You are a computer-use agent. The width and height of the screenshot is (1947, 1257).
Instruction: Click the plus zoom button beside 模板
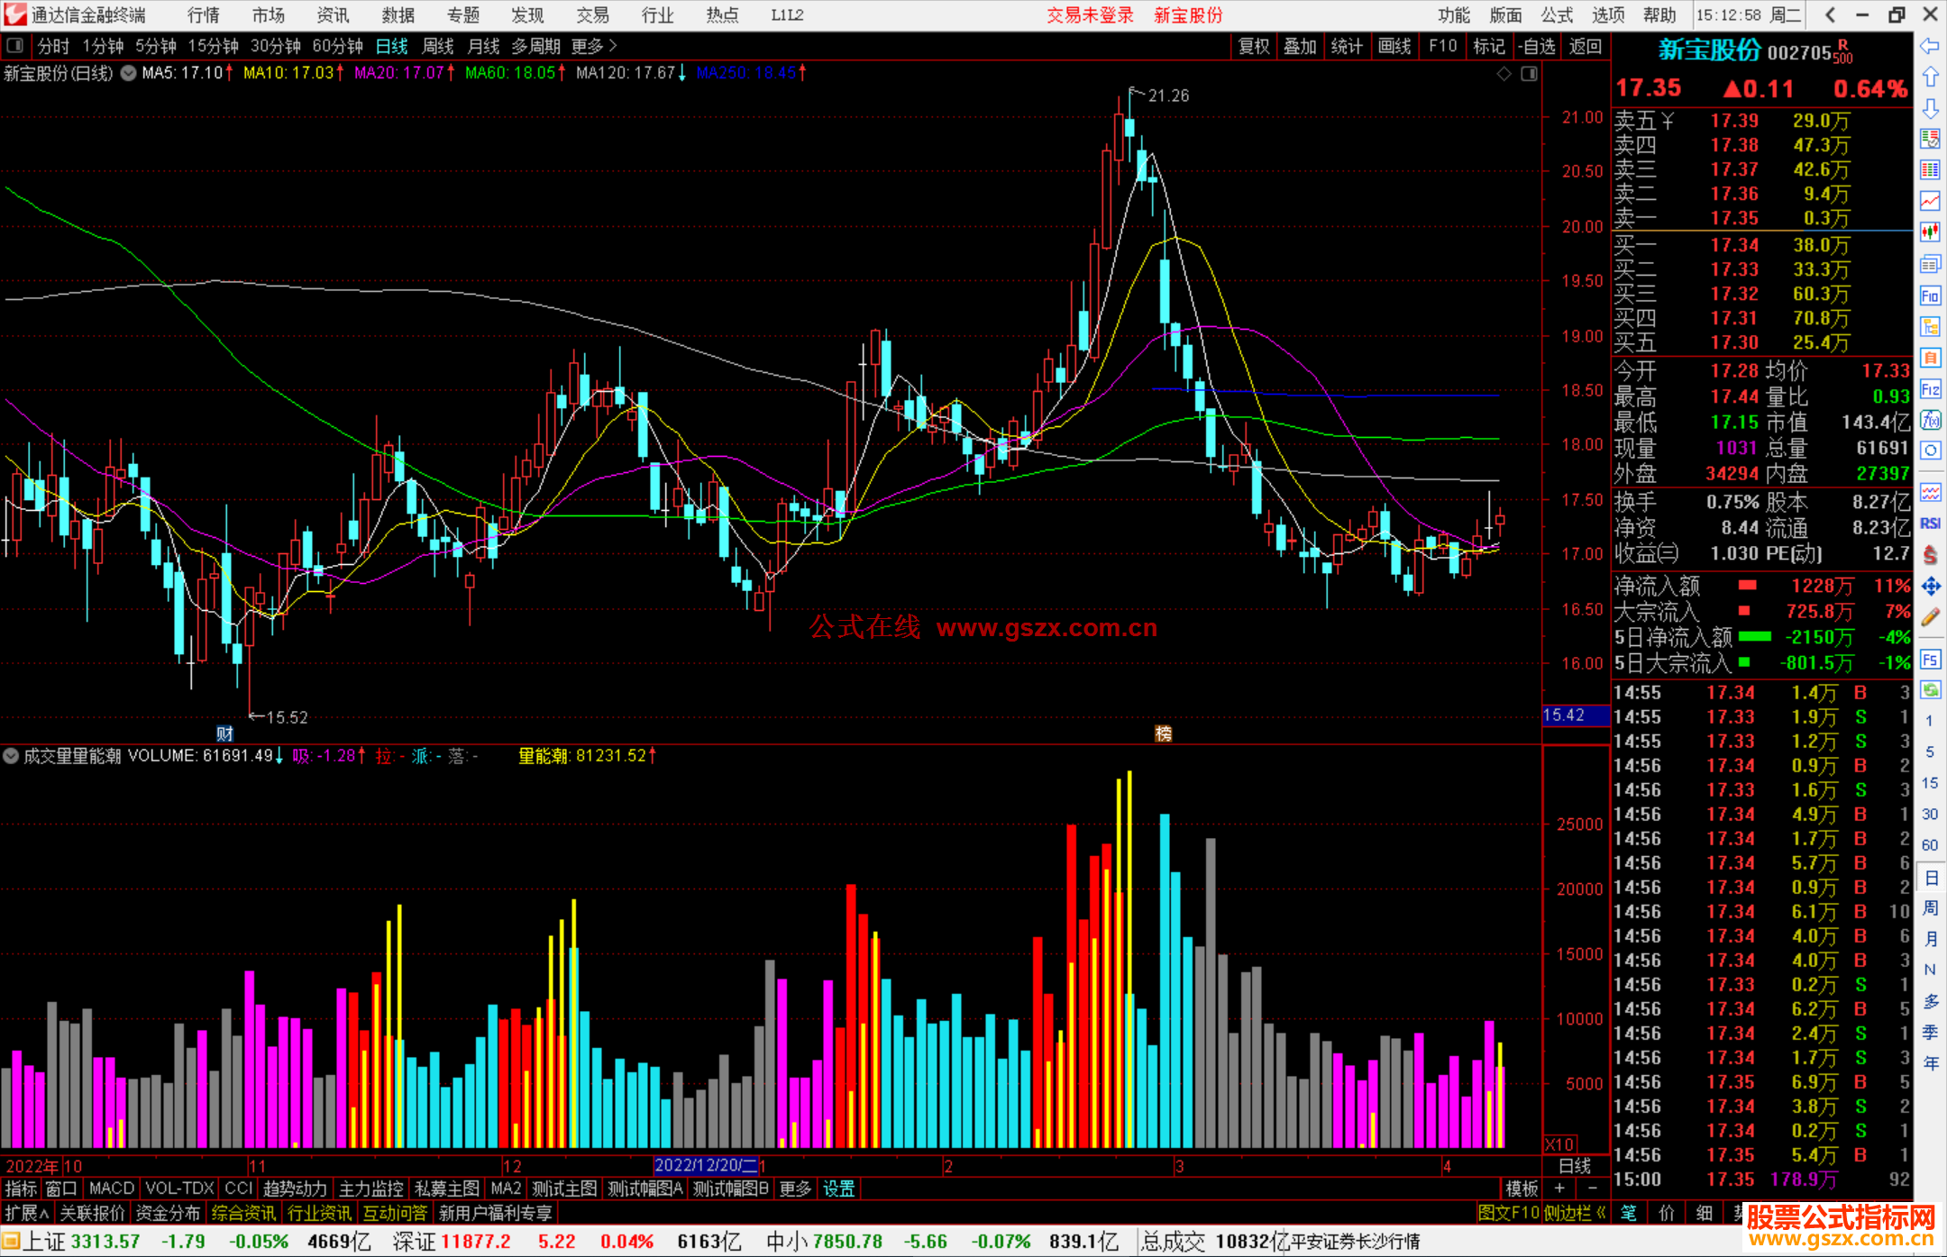1559,1189
